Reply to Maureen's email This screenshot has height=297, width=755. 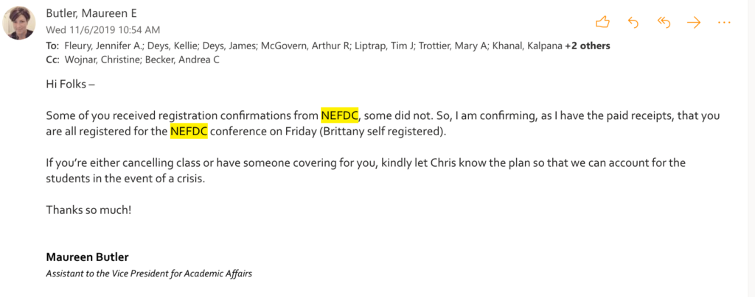tap(633, 22)
